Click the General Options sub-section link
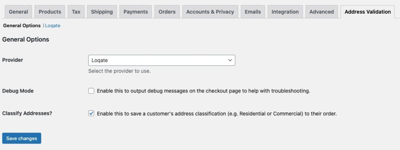The height and width of the screenshot is (150, 400). coord(22,25)
